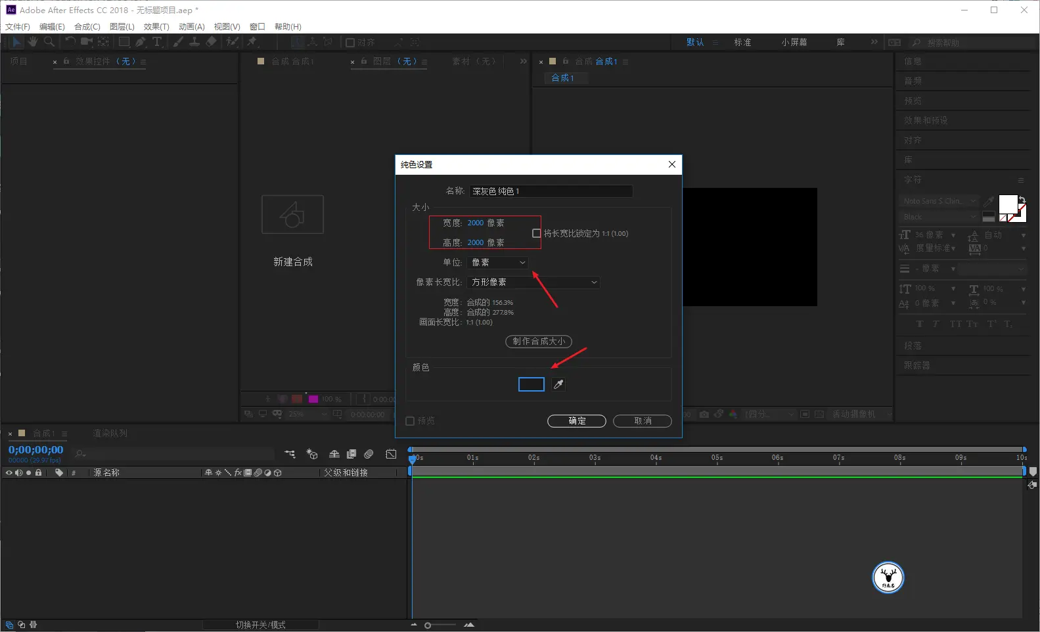Click the character panel eyedropper icon
The width and height of the screenshot is (1040, 632).
click(989, 201)
